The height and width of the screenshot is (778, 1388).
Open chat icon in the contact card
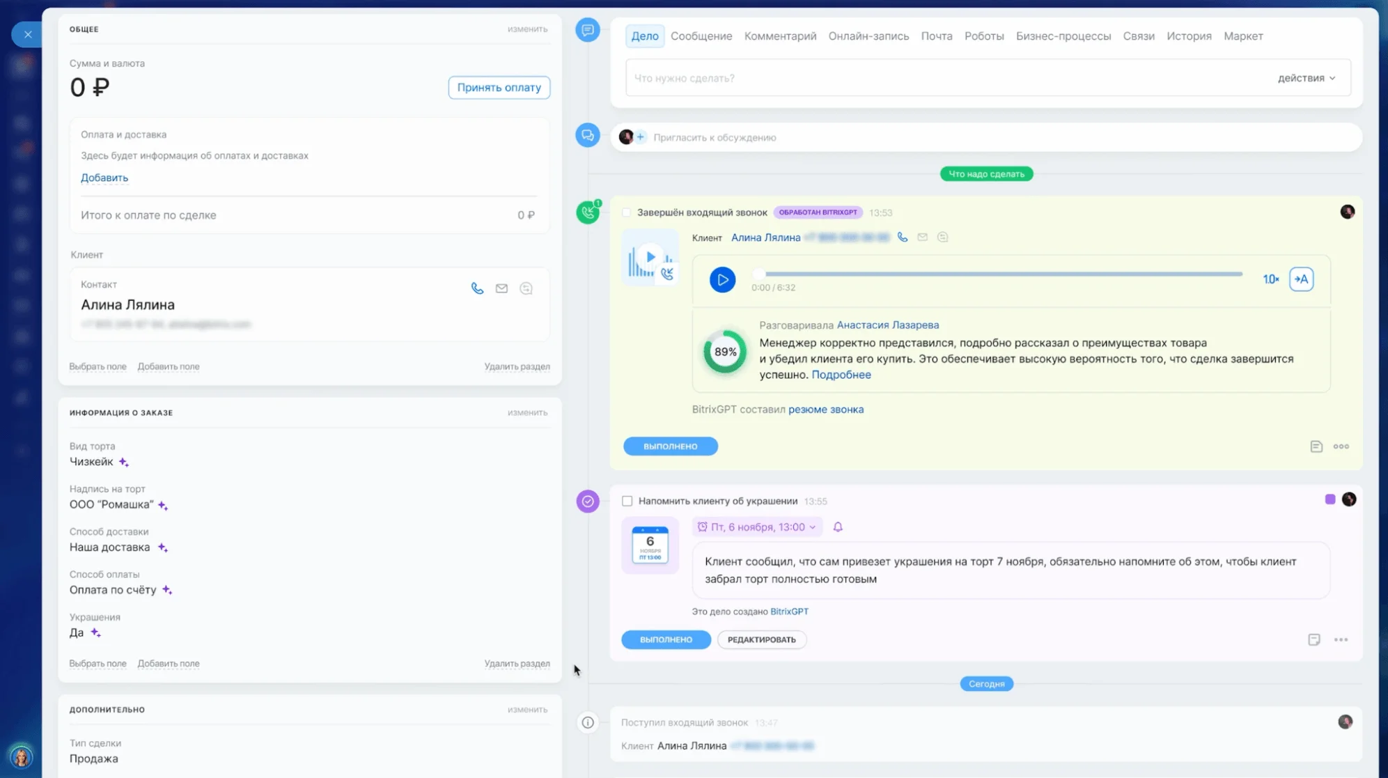526,288
